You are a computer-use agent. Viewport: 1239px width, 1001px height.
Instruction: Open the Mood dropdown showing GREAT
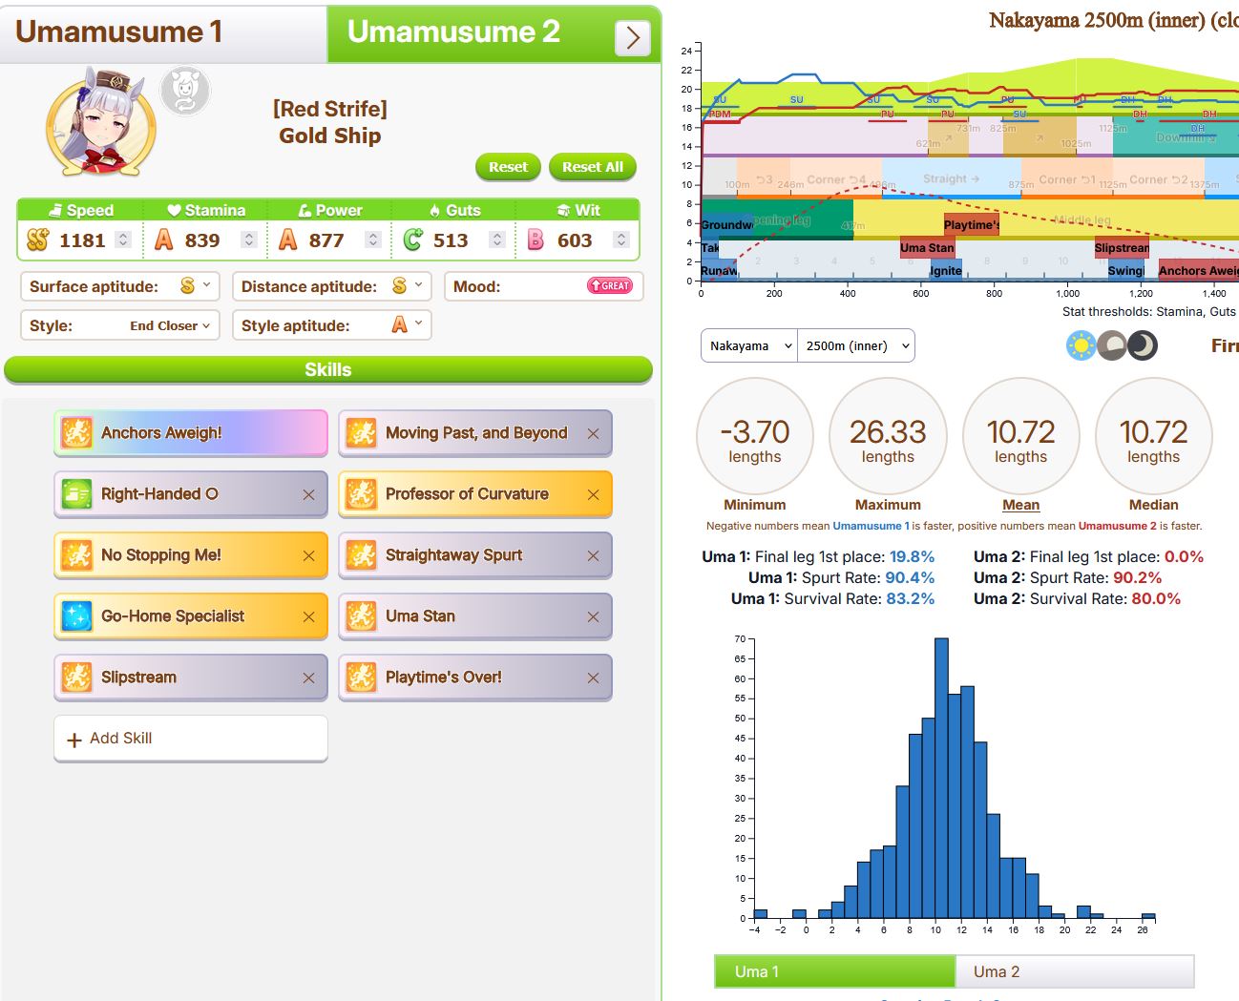(x=544, y=286)
